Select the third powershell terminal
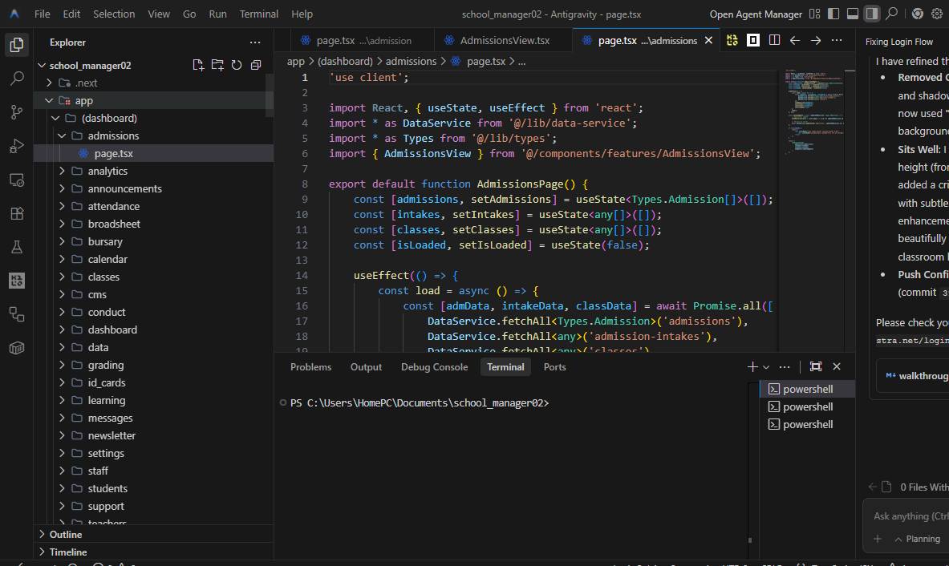Screen dimensions: 949x566 [807, 425]
